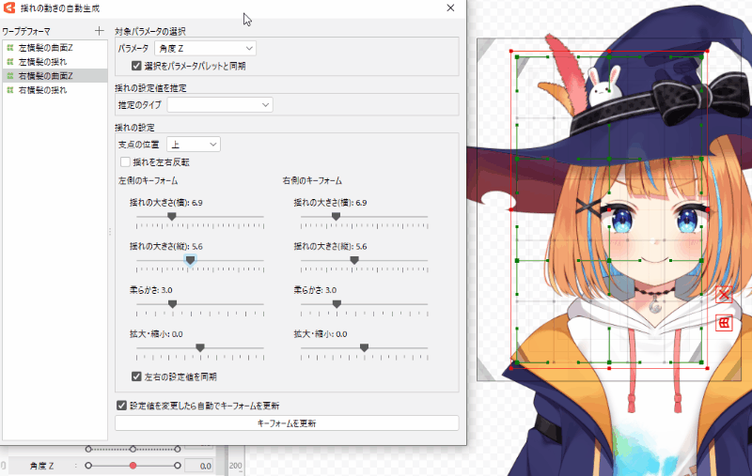Select 右横髪の曲面Z in the deformer list
The width and height of the screenshot is (752, 476).
point(46,75)
